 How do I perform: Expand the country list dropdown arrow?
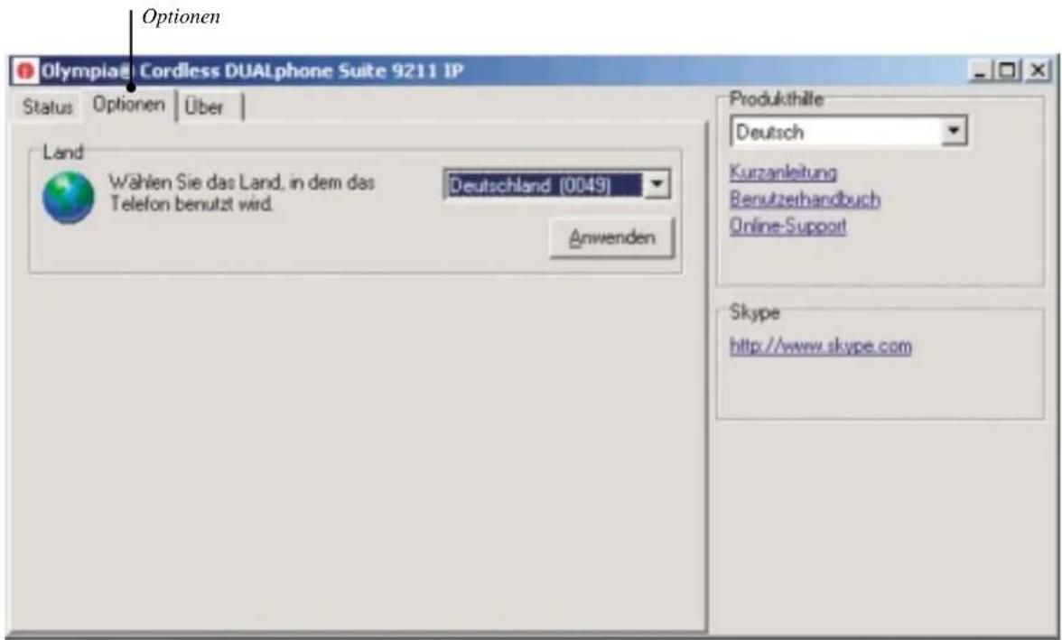tap(657, 184)
